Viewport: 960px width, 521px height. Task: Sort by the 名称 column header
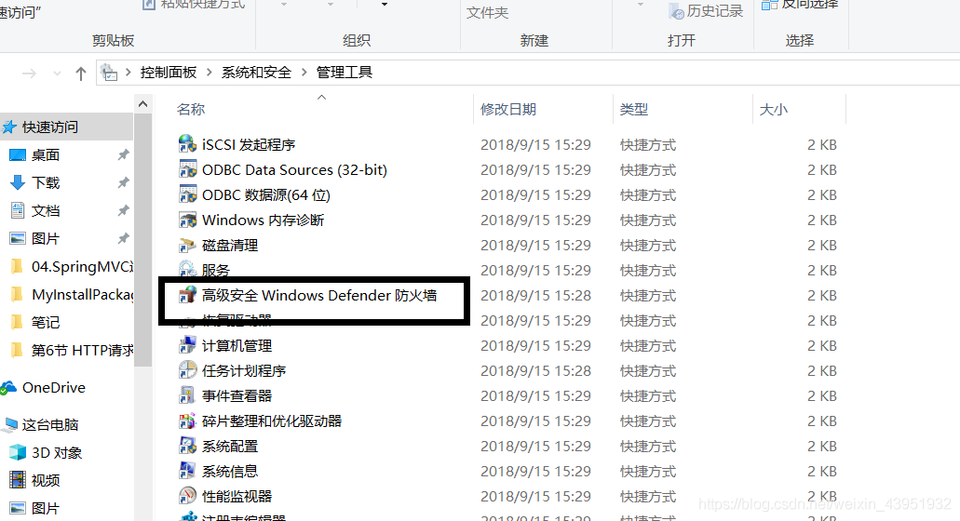(x=191, y=110)
